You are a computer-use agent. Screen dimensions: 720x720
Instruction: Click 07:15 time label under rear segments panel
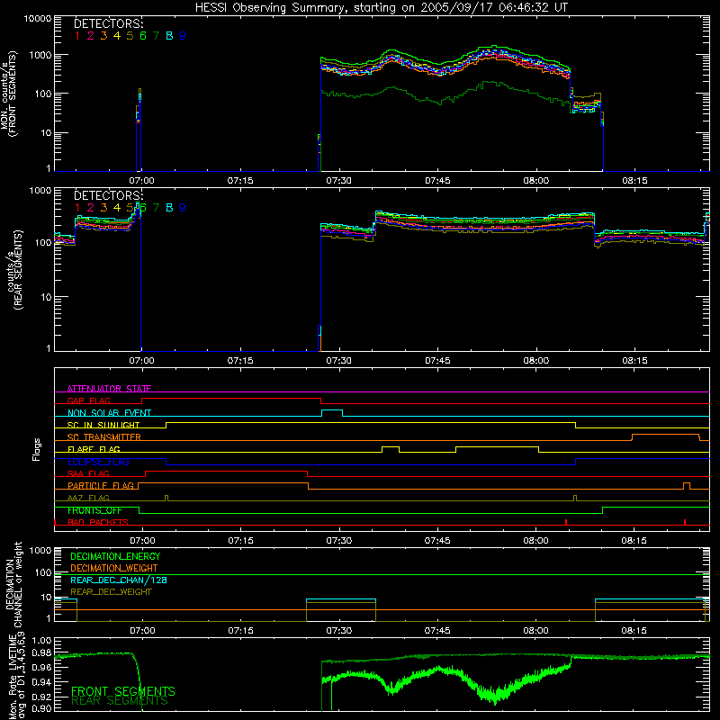(240, 361)
